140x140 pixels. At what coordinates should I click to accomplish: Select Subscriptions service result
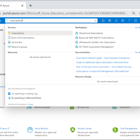click(40, 33)
